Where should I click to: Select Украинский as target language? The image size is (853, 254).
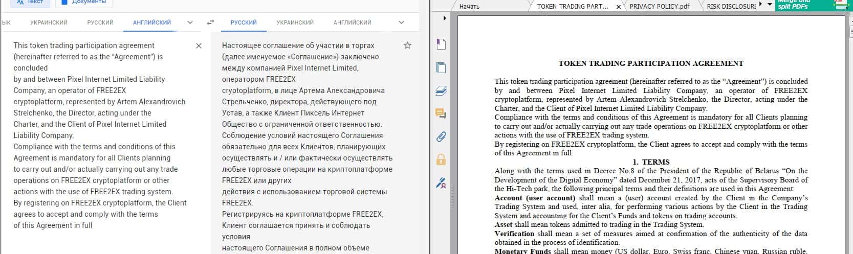coord(295,22)
